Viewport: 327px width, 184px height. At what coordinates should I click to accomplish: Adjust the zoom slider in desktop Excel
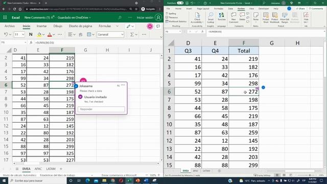coord(310,175)
